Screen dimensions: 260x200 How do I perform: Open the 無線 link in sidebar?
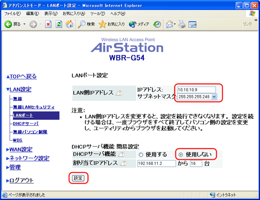coord(18,99)
